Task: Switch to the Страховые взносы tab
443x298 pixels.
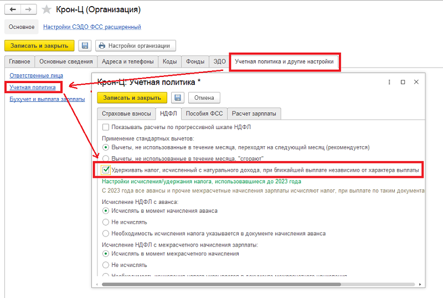Action: coord(125,114)
